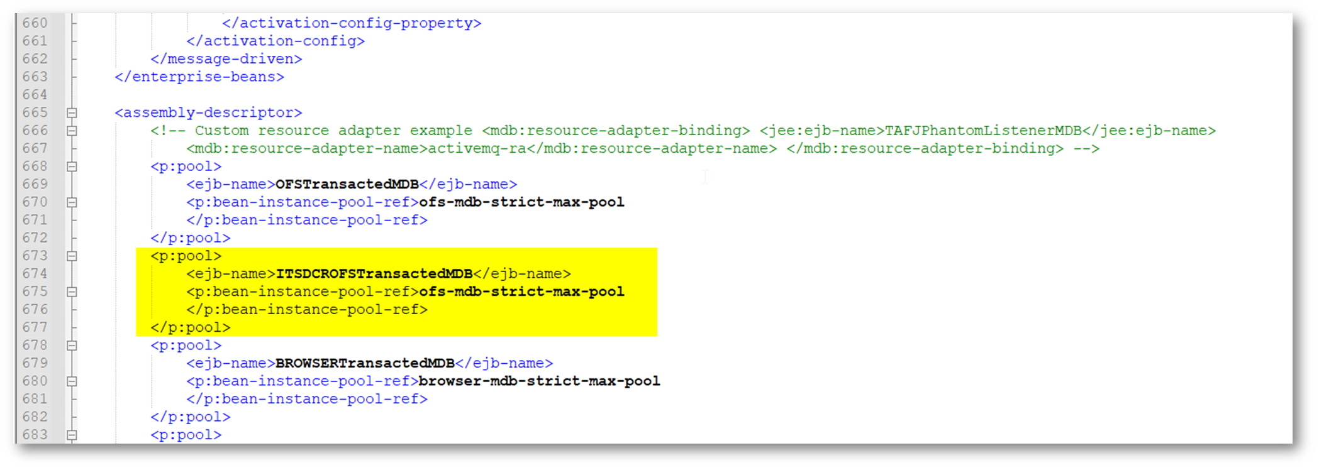This screenshot has height=470, width=1319.
Task: Collapse the p:pool fold at line 683
Action: [72, 435]
